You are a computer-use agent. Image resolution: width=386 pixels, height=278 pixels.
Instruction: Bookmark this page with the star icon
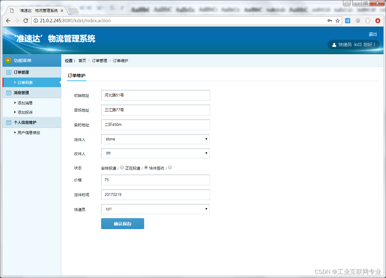(338, 21)
